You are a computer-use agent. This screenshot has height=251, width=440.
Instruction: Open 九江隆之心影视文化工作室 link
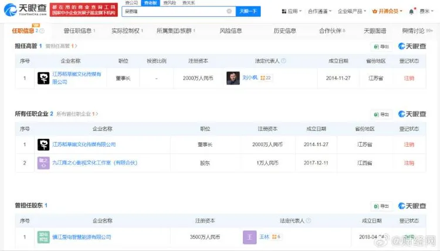pyautogui.click(x=95, y=162)
